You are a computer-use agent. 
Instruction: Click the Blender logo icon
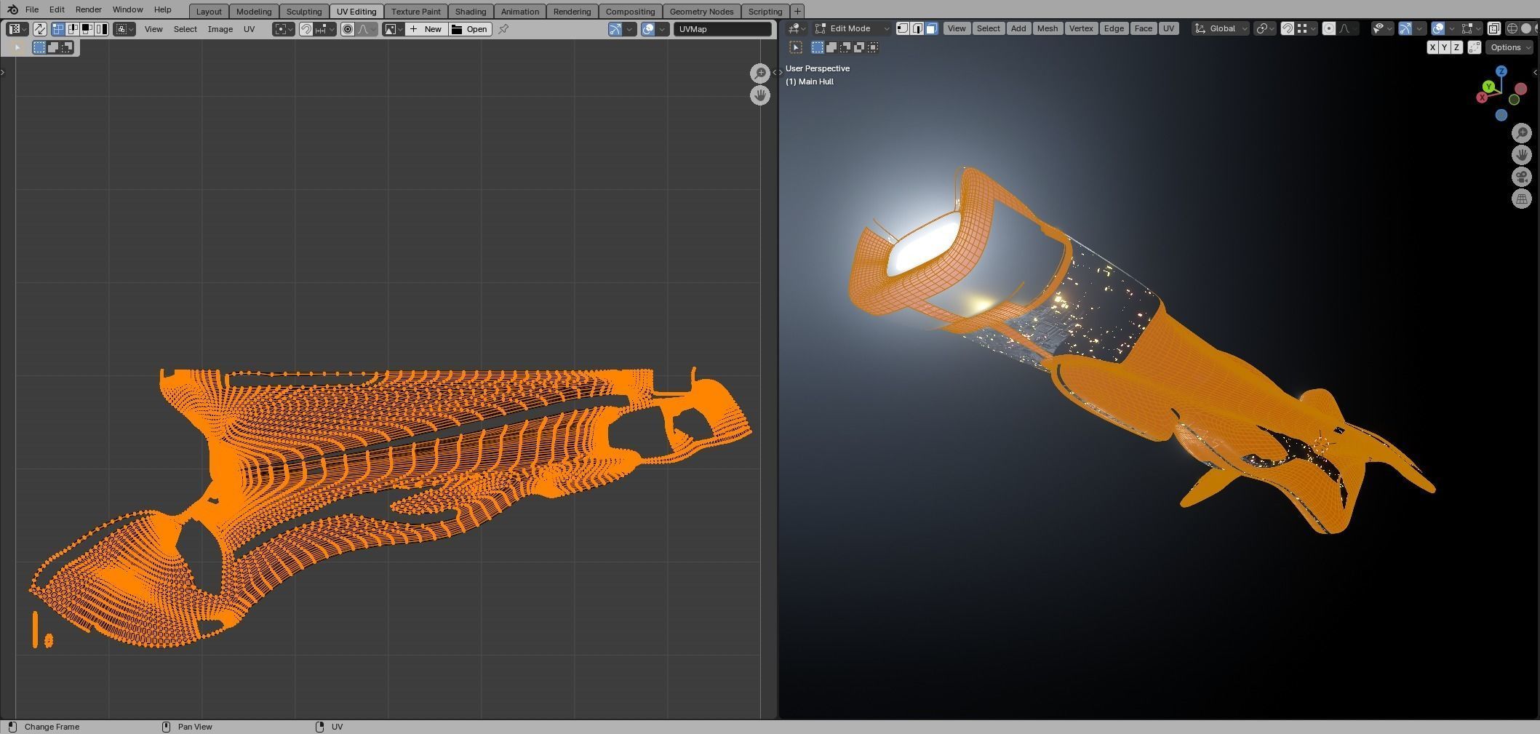click(x=12, y=9)
